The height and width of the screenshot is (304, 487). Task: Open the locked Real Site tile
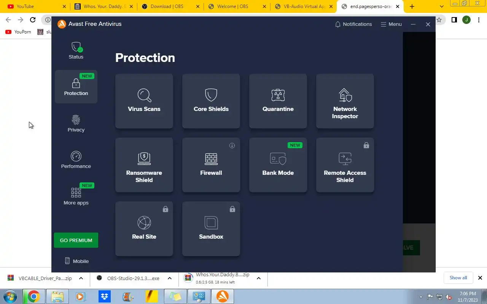coord(144,229)
